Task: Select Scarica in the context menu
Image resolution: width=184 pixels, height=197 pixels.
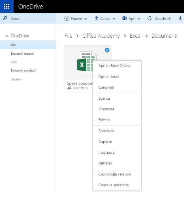Action: [117, 98]
